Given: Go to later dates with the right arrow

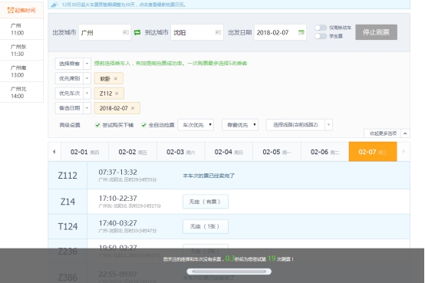Looking at the screenshot, I should [x=404, y=152].
